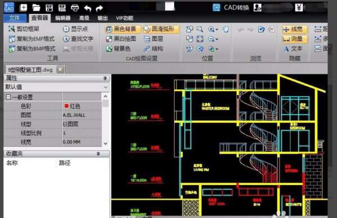Click the redo arrow icon
Viewport: 337px width, 218px height.
99,8
